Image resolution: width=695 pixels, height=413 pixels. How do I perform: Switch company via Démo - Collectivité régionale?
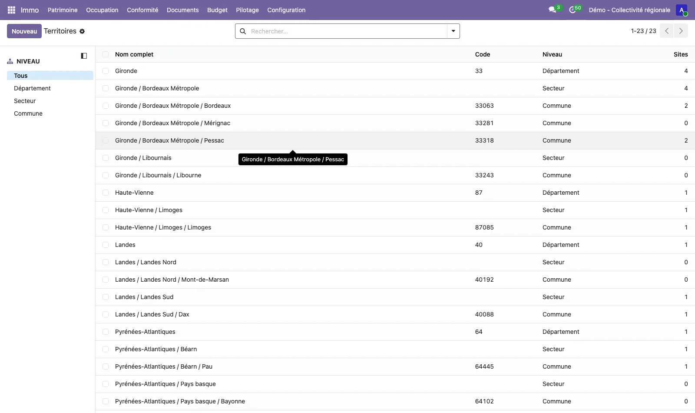[629, 10]
